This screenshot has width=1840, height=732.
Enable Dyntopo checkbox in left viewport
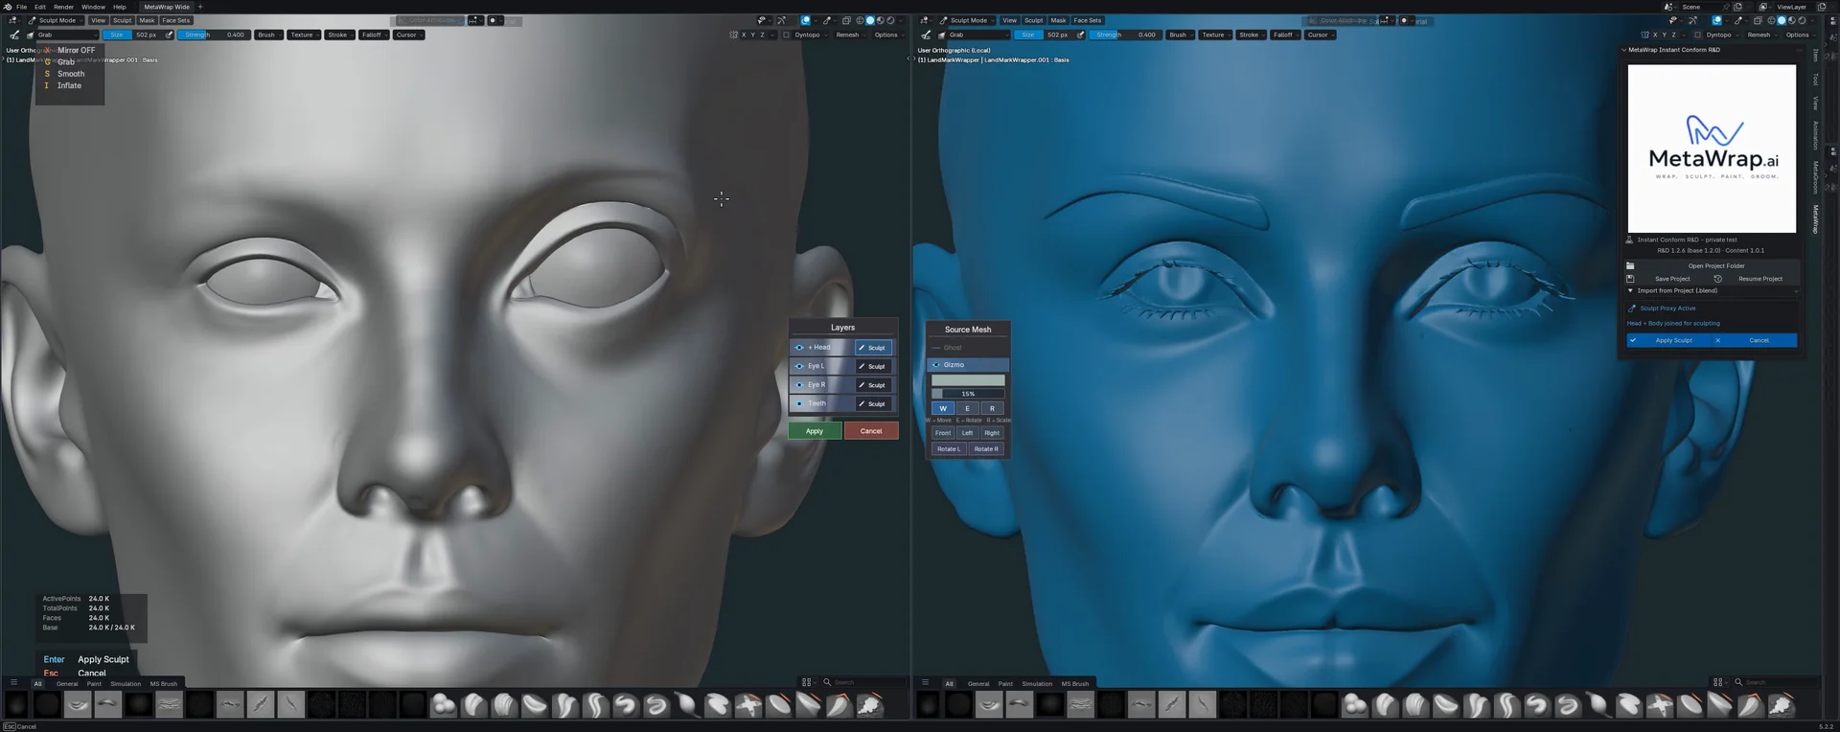click(x=787, y=34)
